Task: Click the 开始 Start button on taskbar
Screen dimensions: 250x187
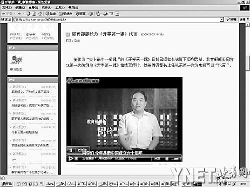Action: [6, 183]
